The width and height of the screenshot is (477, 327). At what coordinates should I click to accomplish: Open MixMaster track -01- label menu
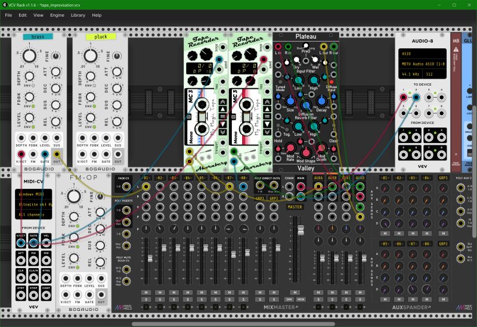point(146,177)
